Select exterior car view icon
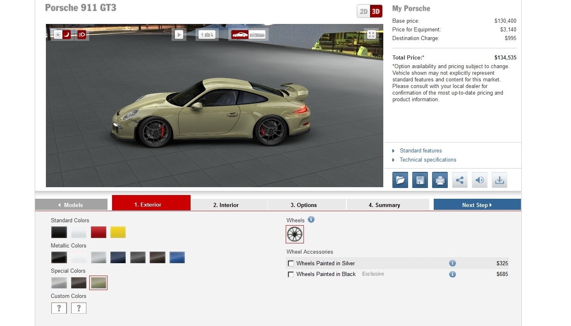Screen dimensions: 571x326 (240, 35)
